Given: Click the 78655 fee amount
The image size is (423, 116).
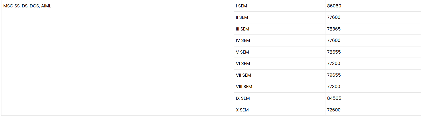Looking at the screenshot, I should 334,52.
